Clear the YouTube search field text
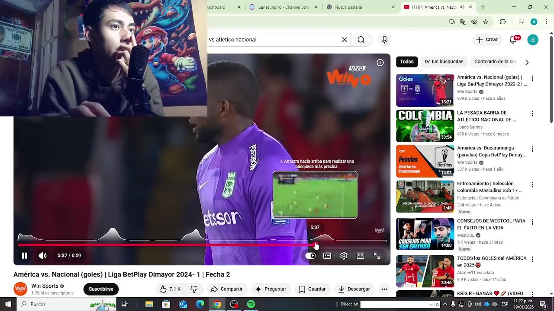This screenshot has width=554, height=311. click(345, 40)
